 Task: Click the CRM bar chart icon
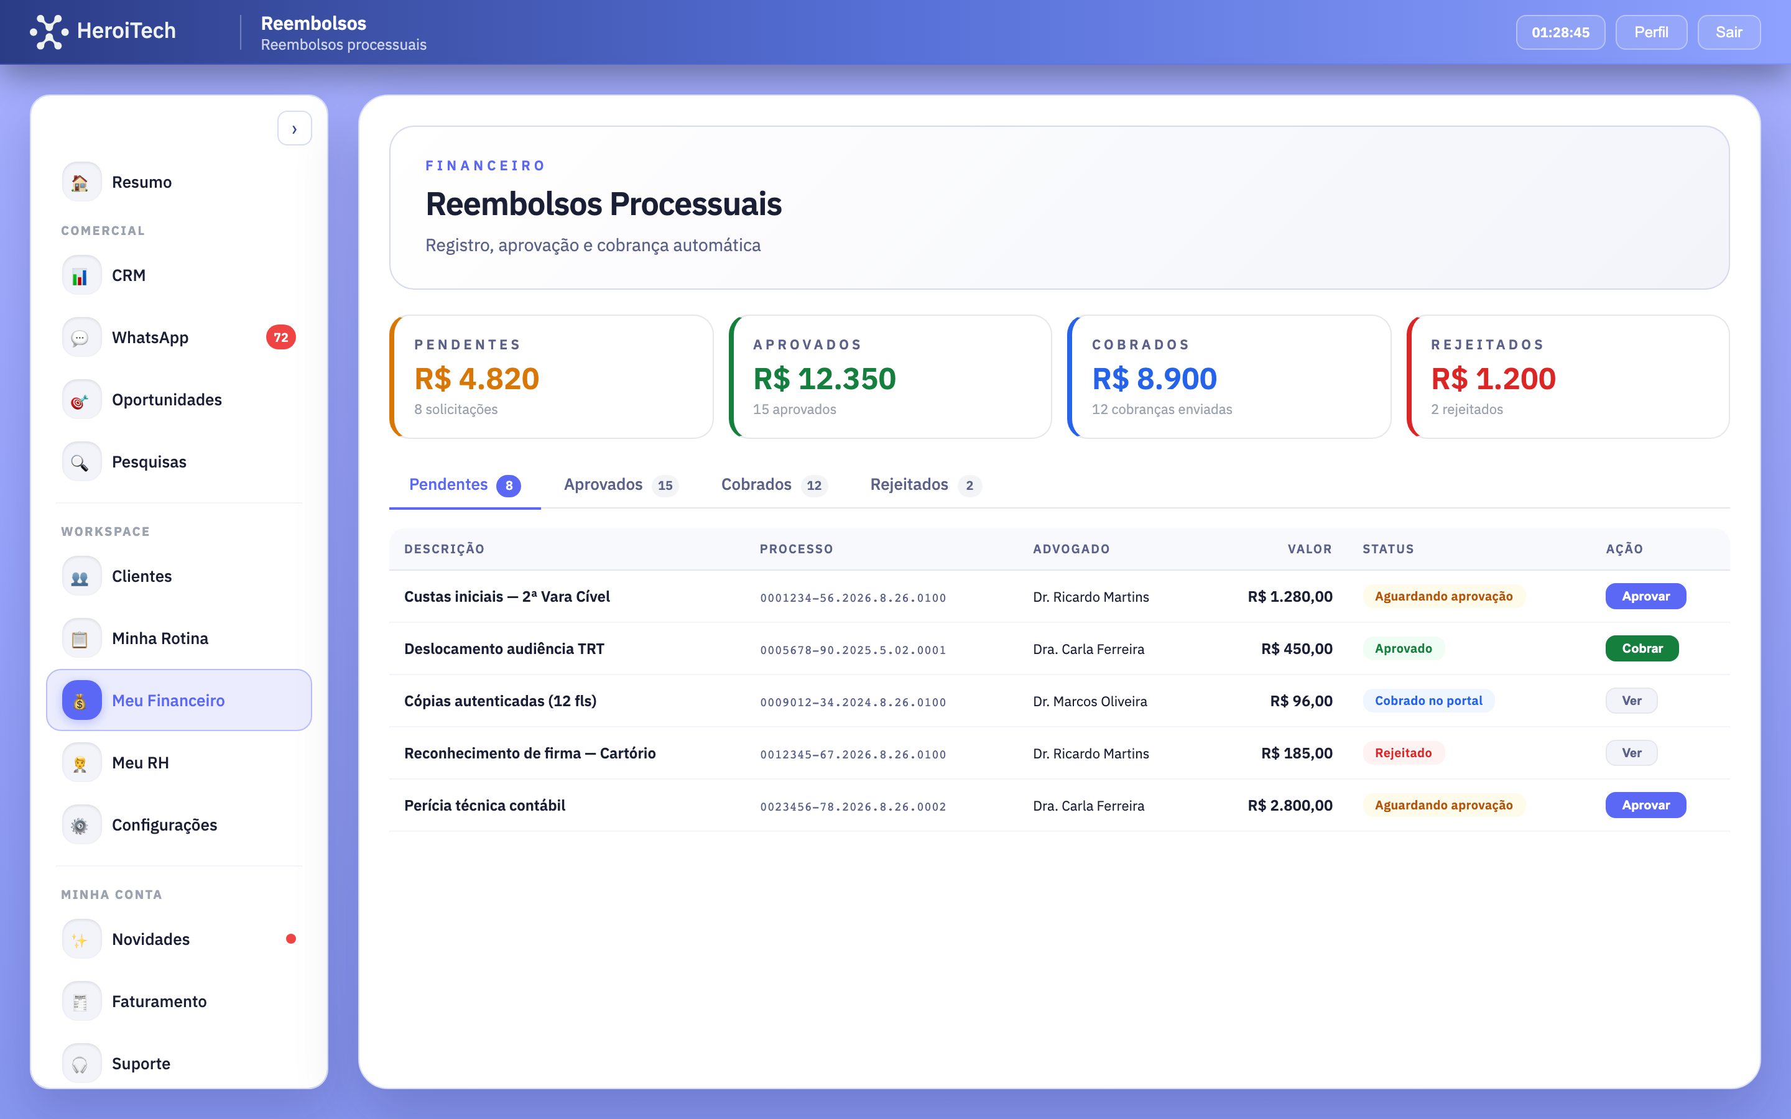[x=81, y=275]
